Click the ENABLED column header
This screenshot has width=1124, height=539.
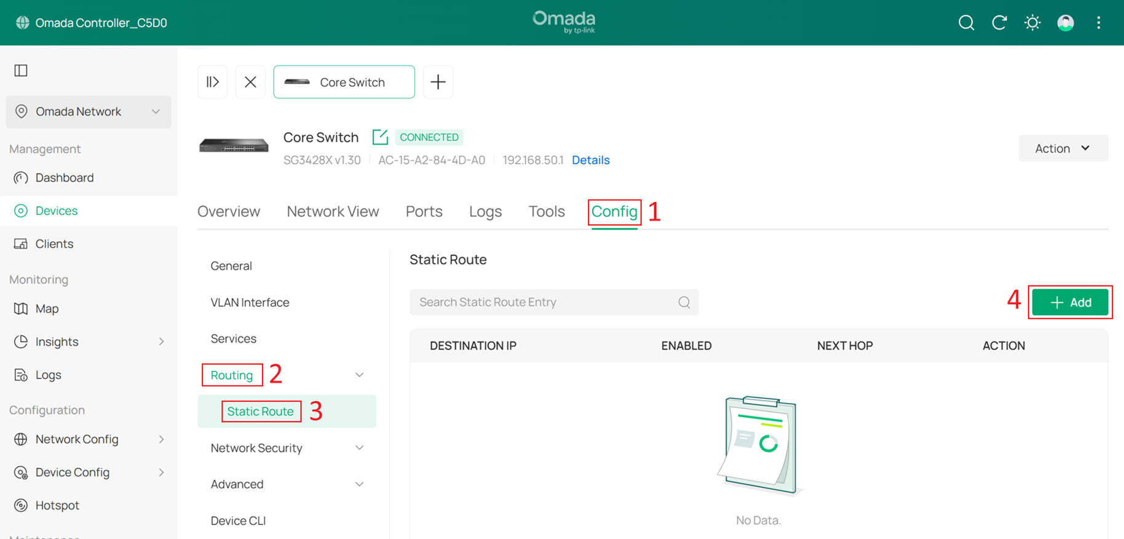coord(686,346)
